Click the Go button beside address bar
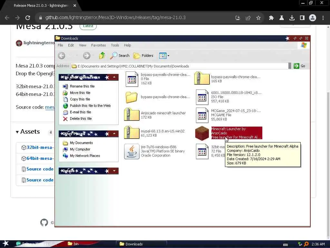 (x=299, y=66)
